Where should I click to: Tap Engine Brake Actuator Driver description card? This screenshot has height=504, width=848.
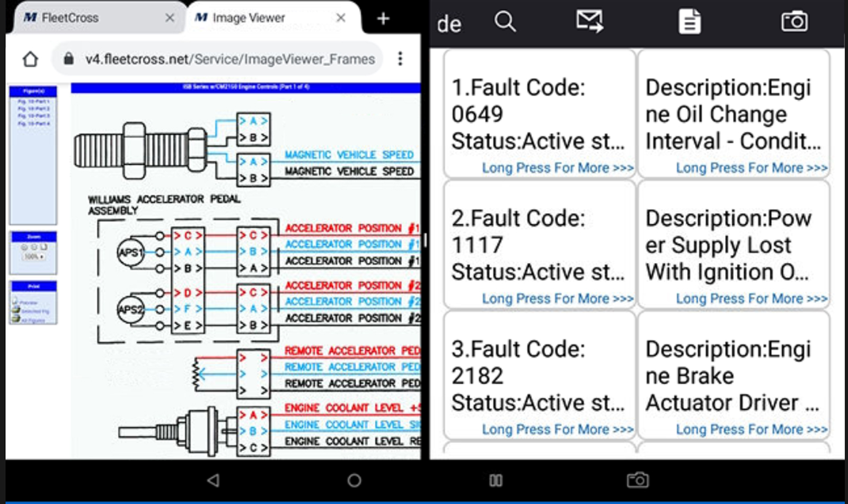734,375
